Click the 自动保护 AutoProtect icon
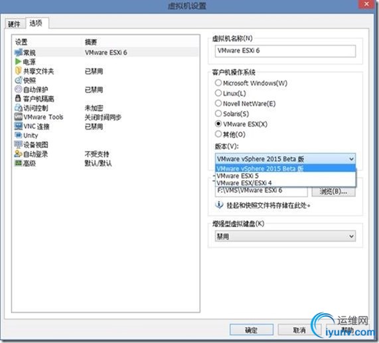Viewport: 379px width, 343px height. pos(19,90)
